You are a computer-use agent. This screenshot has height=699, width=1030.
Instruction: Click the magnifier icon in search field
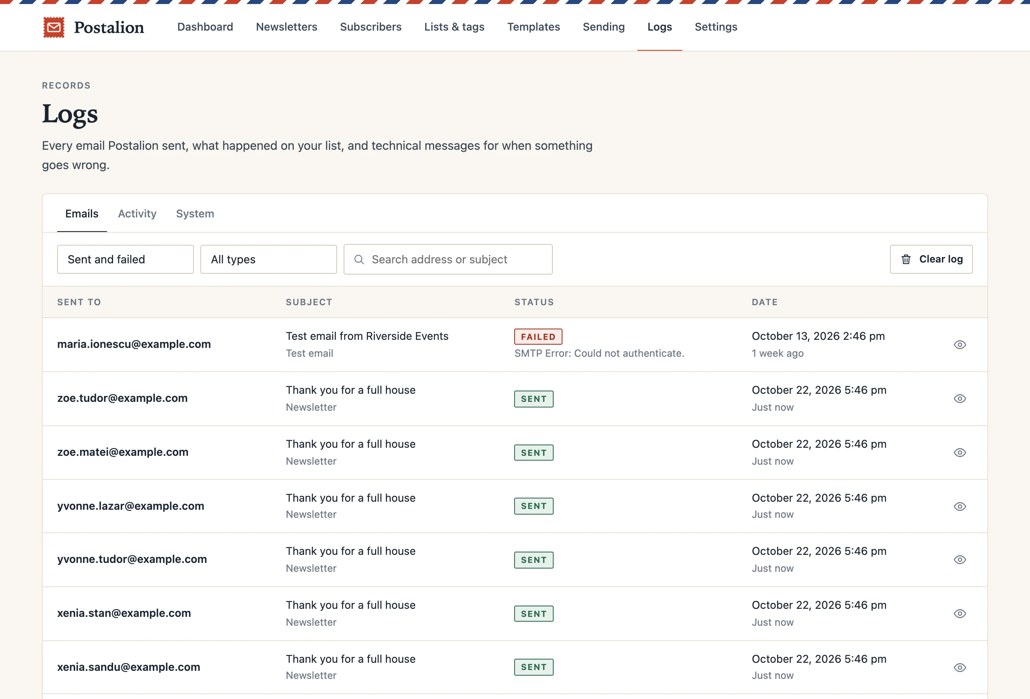[359, 259]
